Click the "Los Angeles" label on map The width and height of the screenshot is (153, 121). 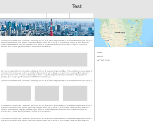(104, 39)
